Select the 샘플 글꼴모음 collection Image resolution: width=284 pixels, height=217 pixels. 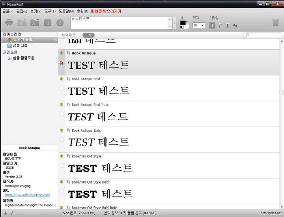pos(21,58)
